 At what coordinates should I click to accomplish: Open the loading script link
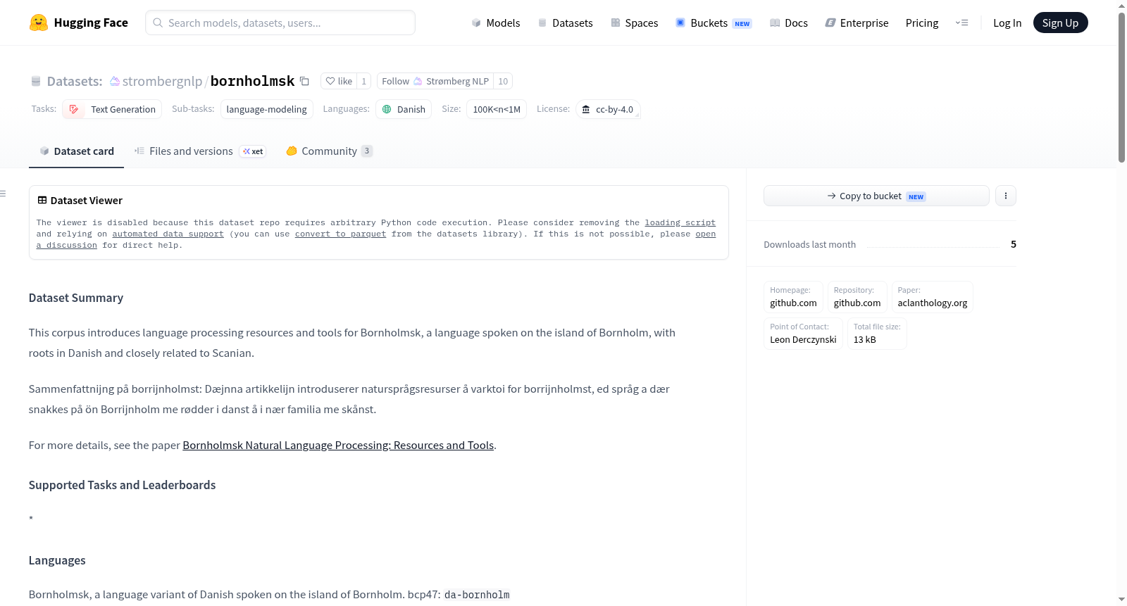coord(680,222)
